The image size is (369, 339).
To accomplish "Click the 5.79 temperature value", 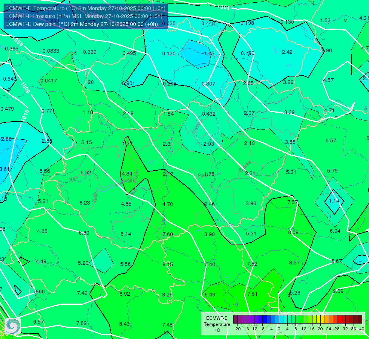I will tap(332, 171).
